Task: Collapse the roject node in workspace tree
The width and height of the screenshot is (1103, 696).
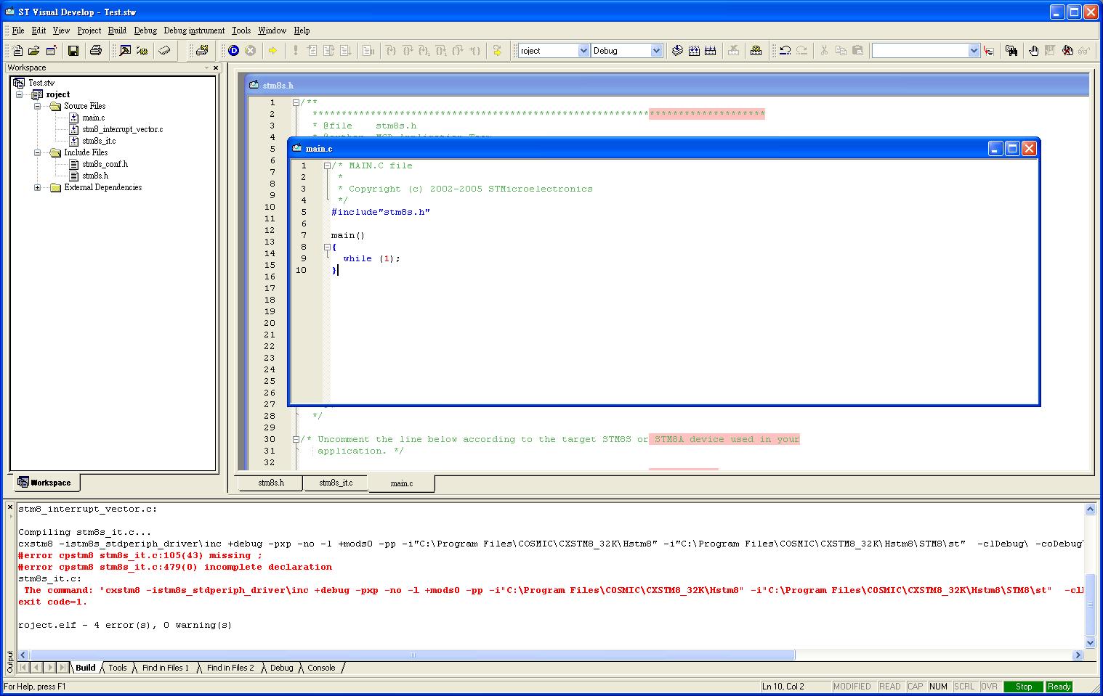Action: (x=20, y=94)
